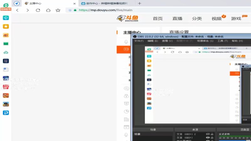Open OBS 工具(T) menu
This screenshot has width=251, height=141.
(x=222, y=41)
